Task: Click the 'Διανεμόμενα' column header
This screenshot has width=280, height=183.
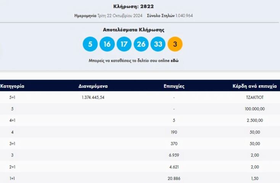Action: point(93,86)
